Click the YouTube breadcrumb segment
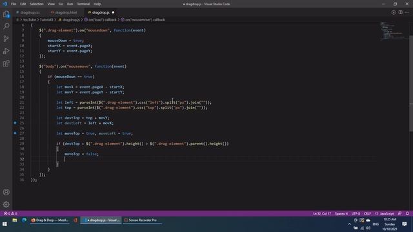The width and height of the screenshot is (413, 232). (x=29, y=20)
